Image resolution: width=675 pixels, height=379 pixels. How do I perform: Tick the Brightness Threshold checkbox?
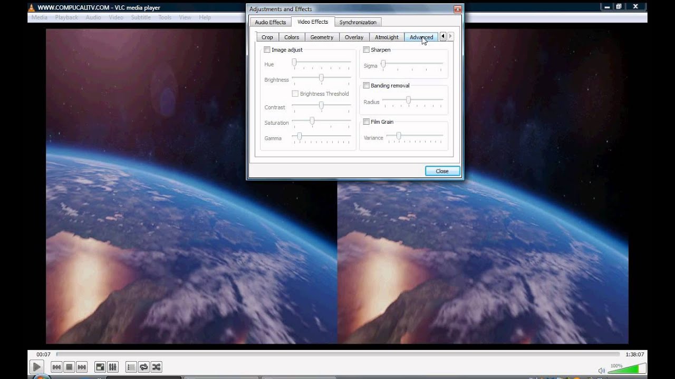pyautogui.click(x=295, y=94)
